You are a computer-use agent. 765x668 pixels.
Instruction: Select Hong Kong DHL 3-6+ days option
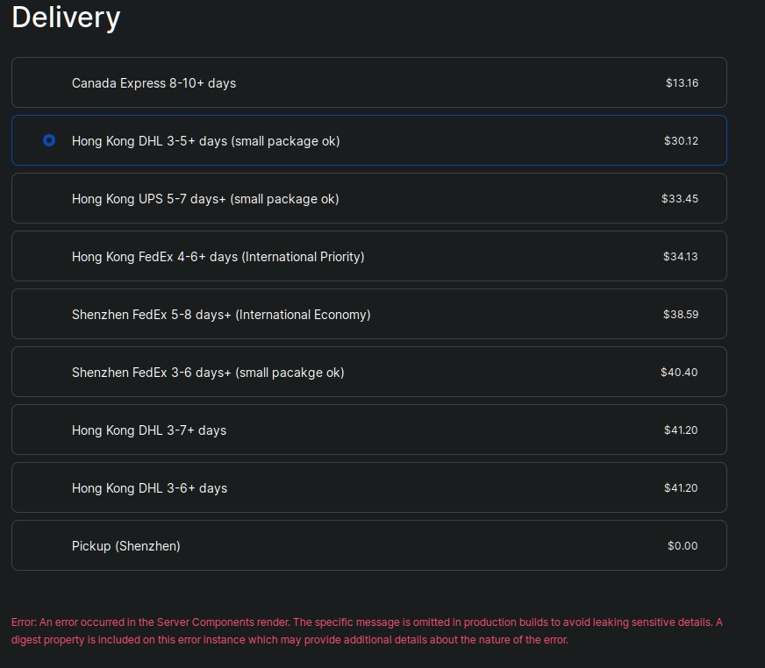[368, 487]
